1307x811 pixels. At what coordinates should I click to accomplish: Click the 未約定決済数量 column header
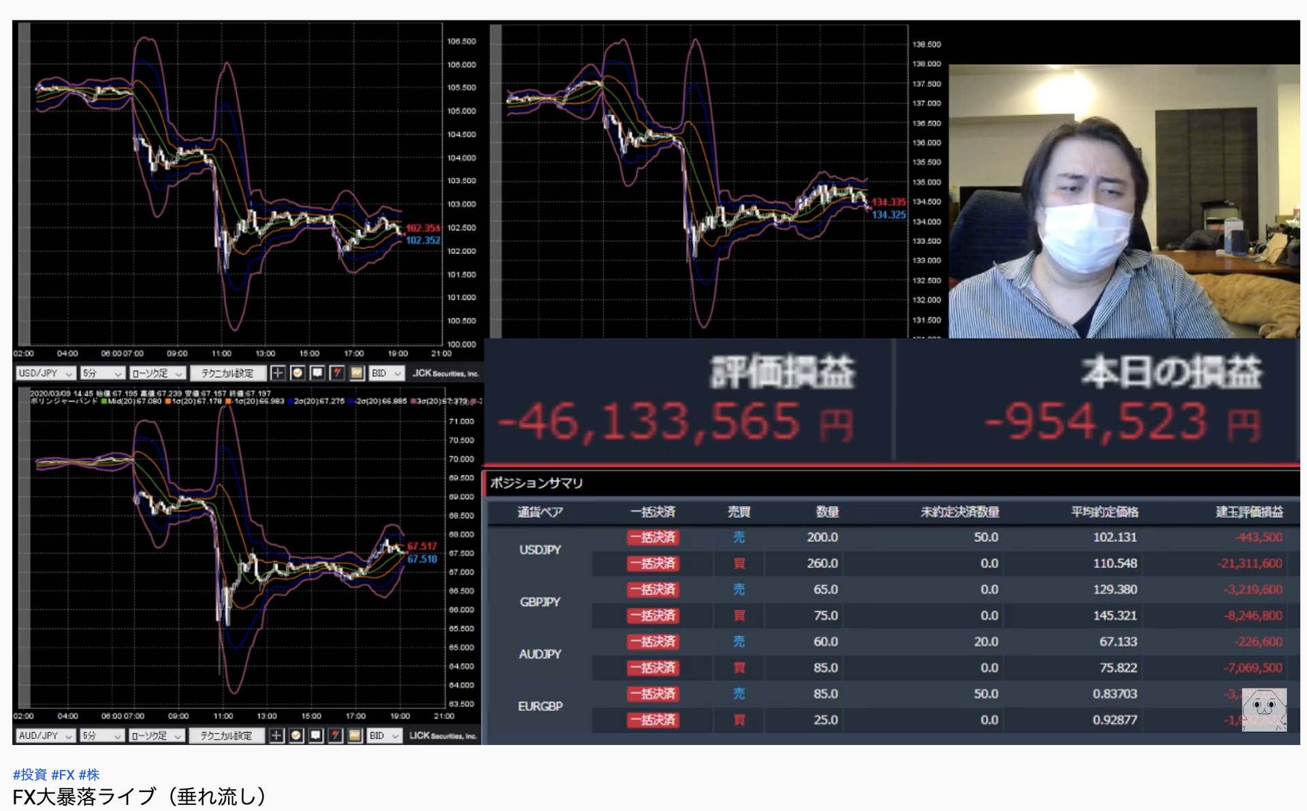pos(960,512)
